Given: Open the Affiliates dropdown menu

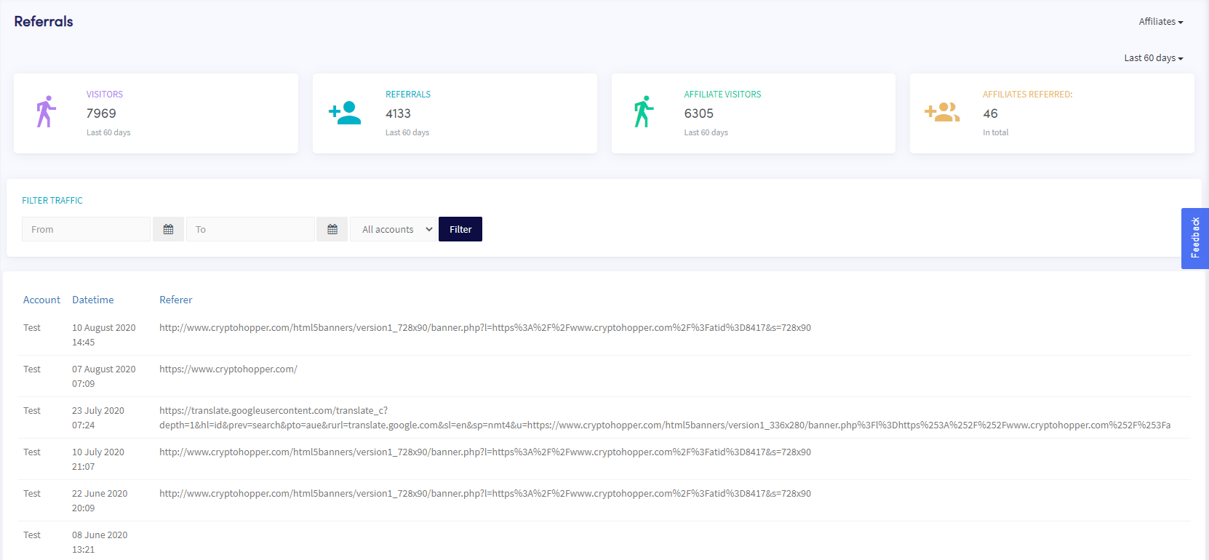Looking at the screenshot, I should point(1161,22).
